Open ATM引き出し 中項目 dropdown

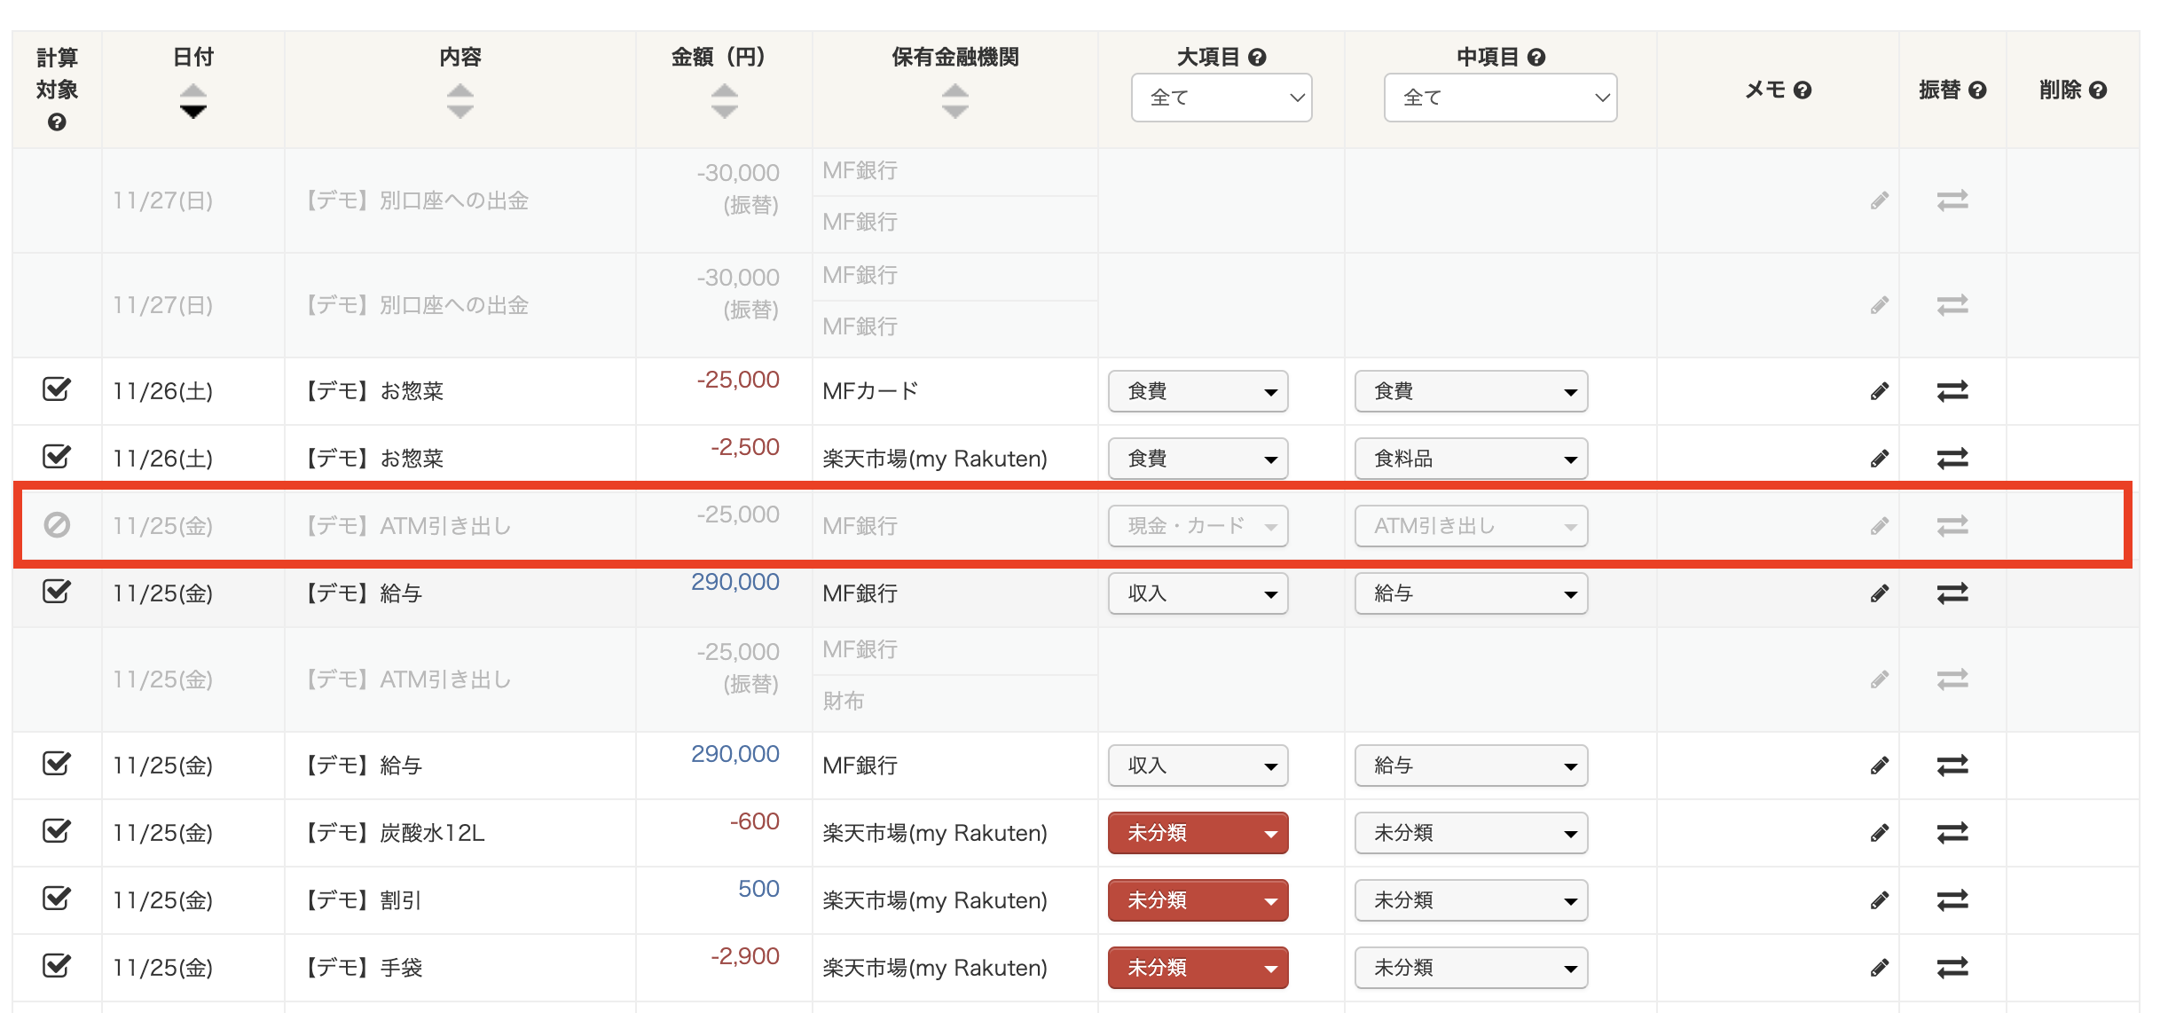point(1471,526)
